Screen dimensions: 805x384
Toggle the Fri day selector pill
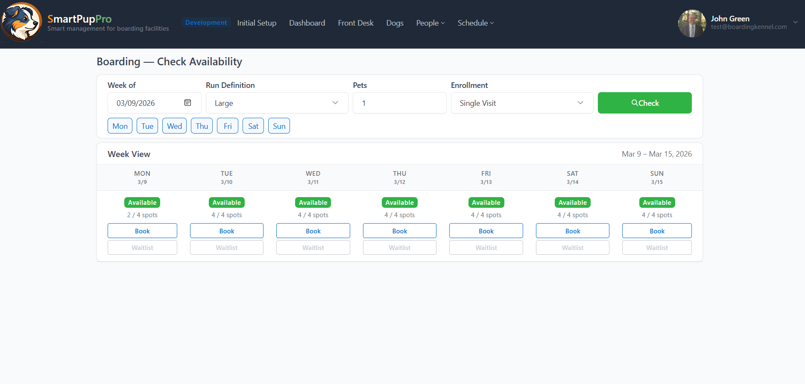point(227,125)
